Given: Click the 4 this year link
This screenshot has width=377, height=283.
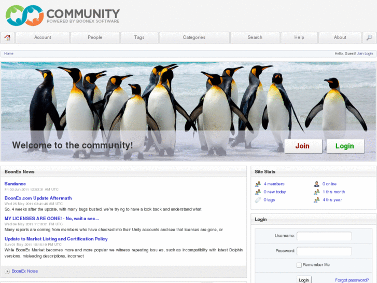Looking at the screenshot, I should click(332, 200).
